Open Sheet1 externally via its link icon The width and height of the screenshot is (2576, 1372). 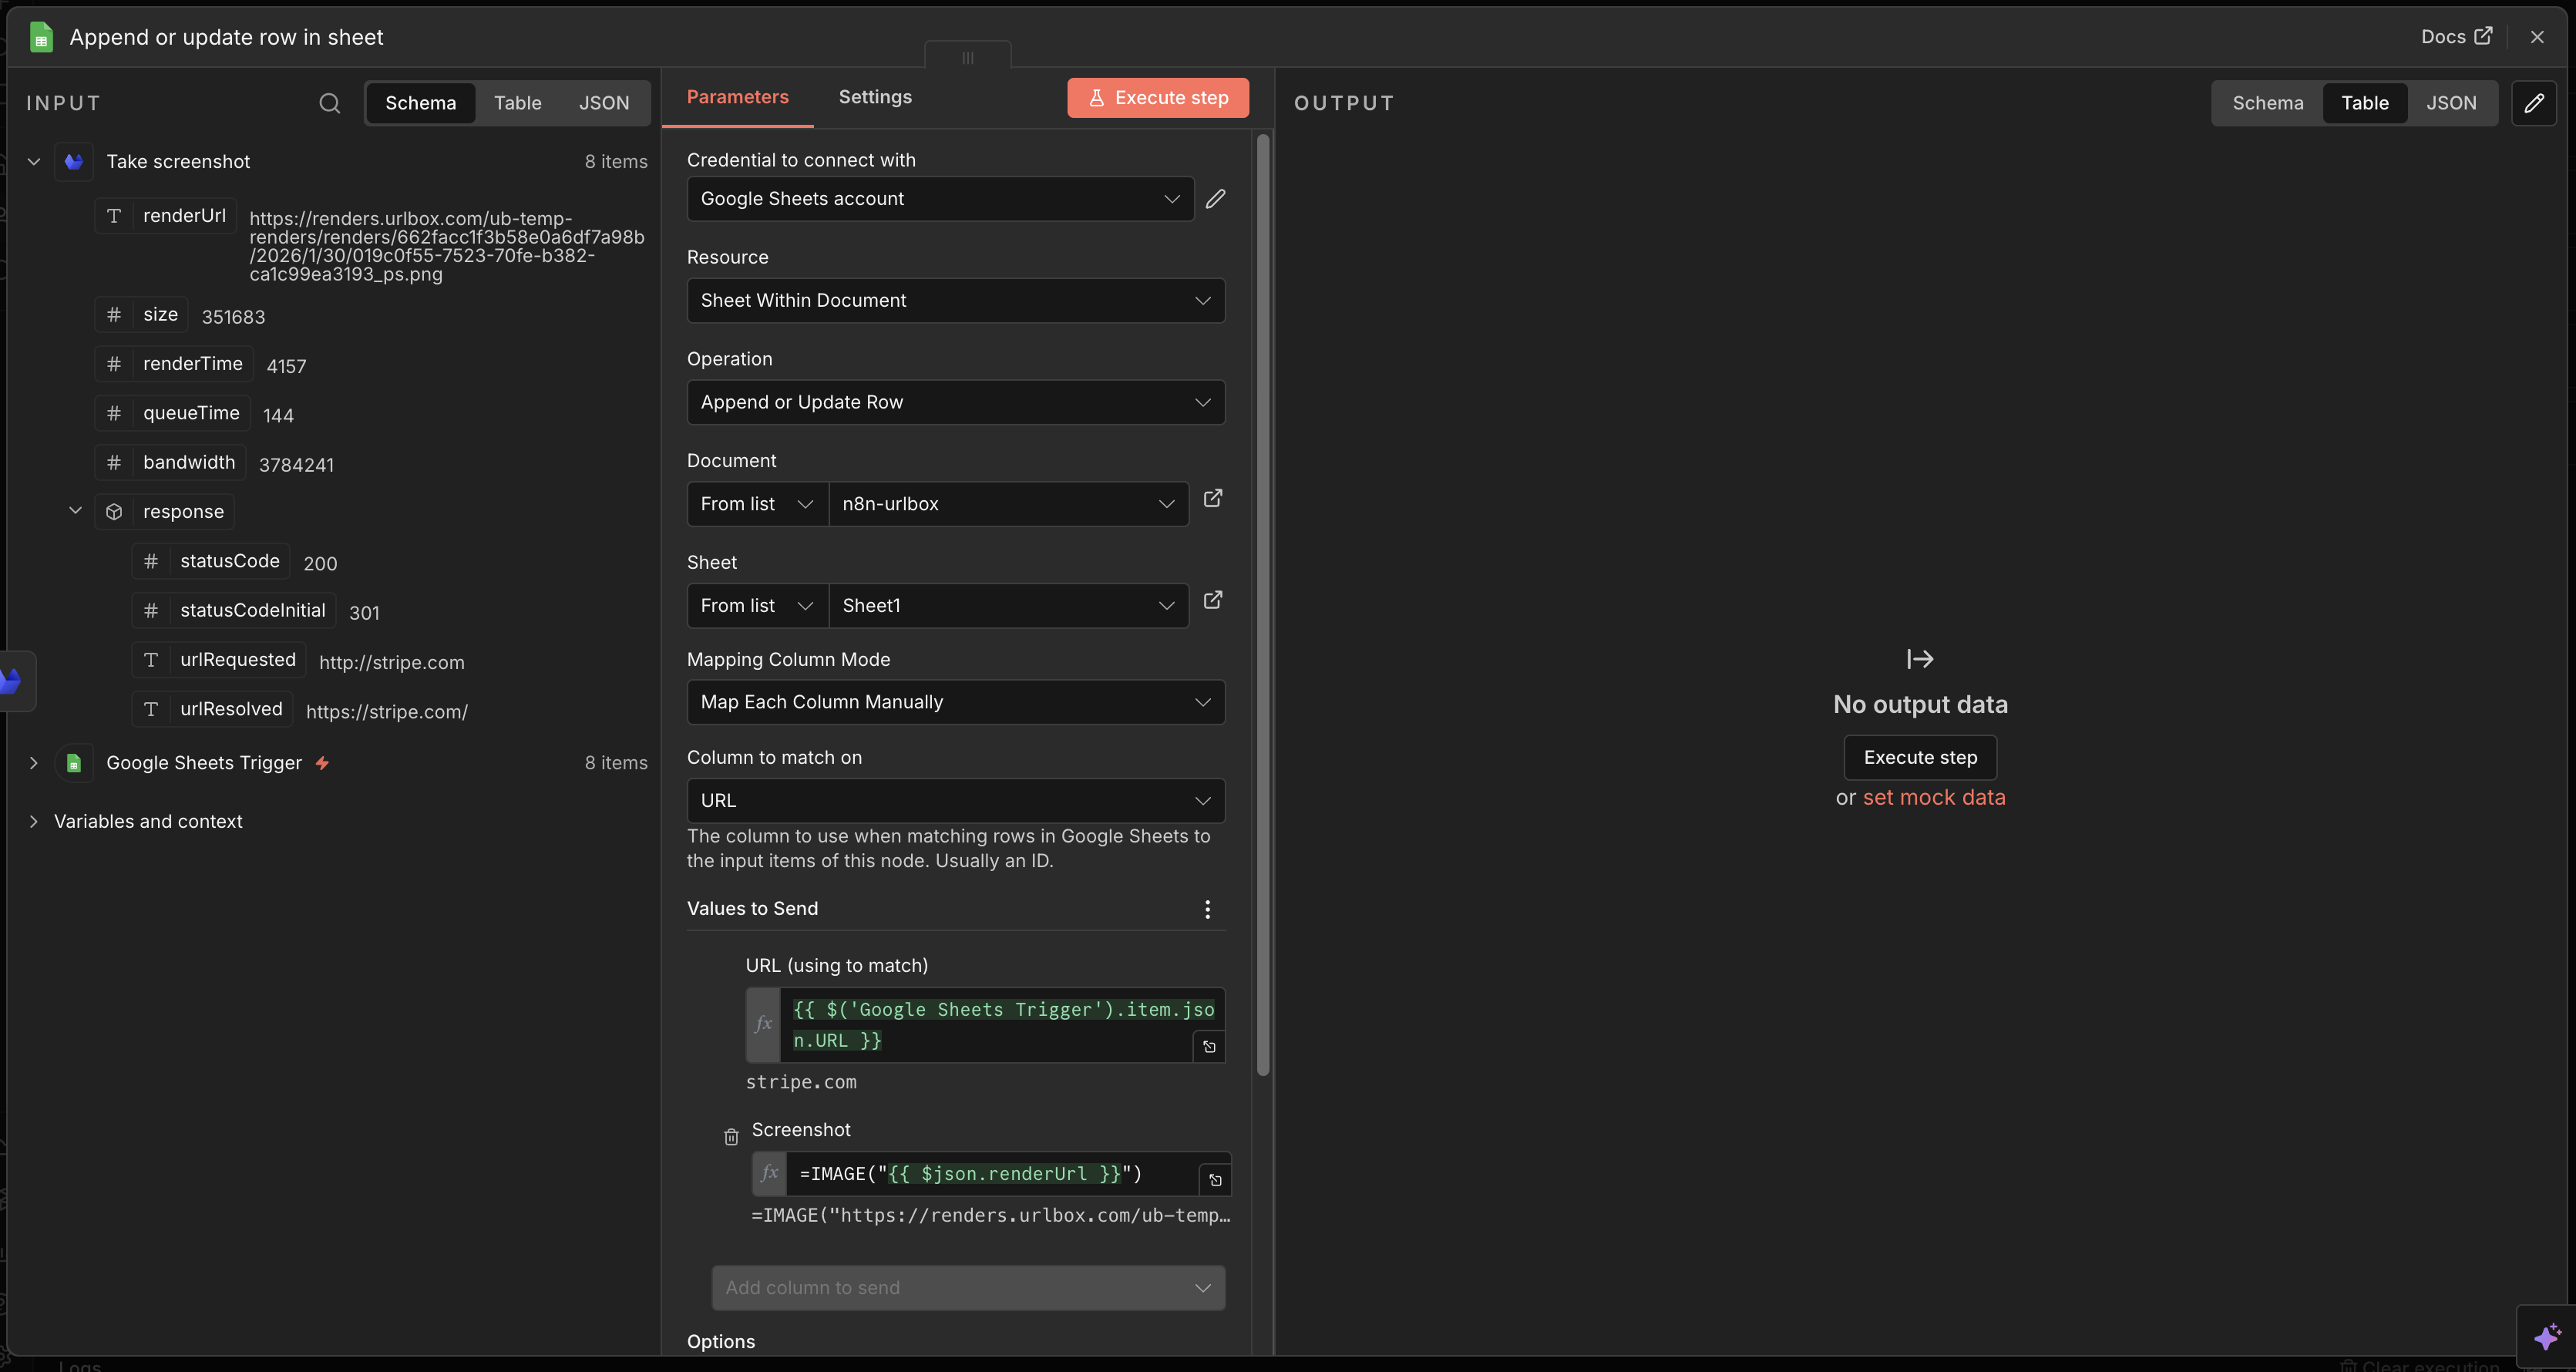1212,600
